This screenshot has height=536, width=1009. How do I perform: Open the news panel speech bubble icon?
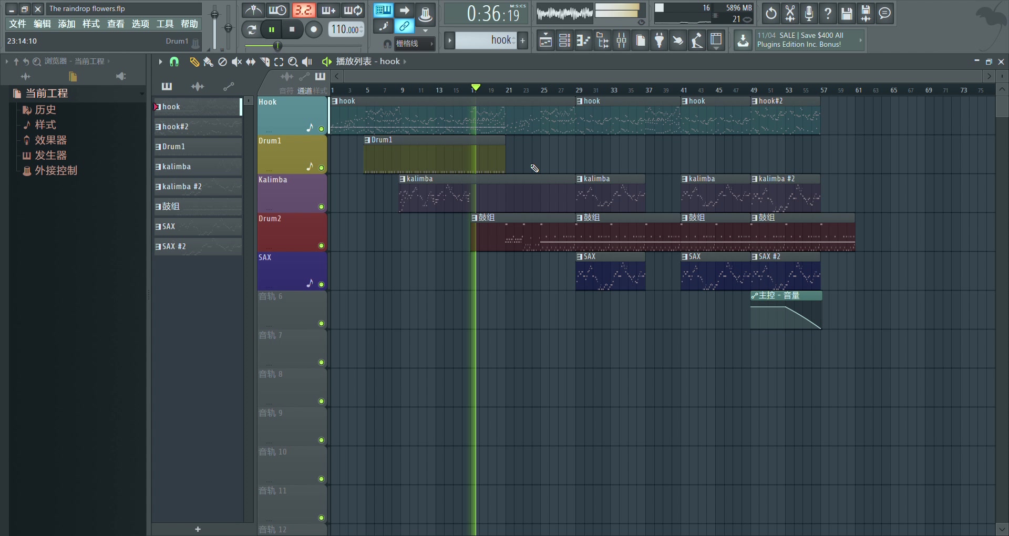(x=885, y=13)
